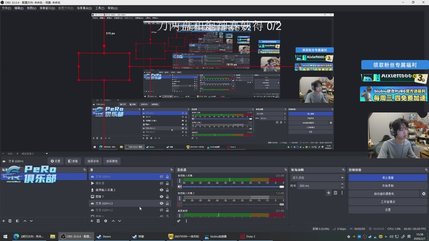Hide the 音频输入采集 2 source
Image resolution: width=429 pixels, height=241 pixels.
click(161, 190)
